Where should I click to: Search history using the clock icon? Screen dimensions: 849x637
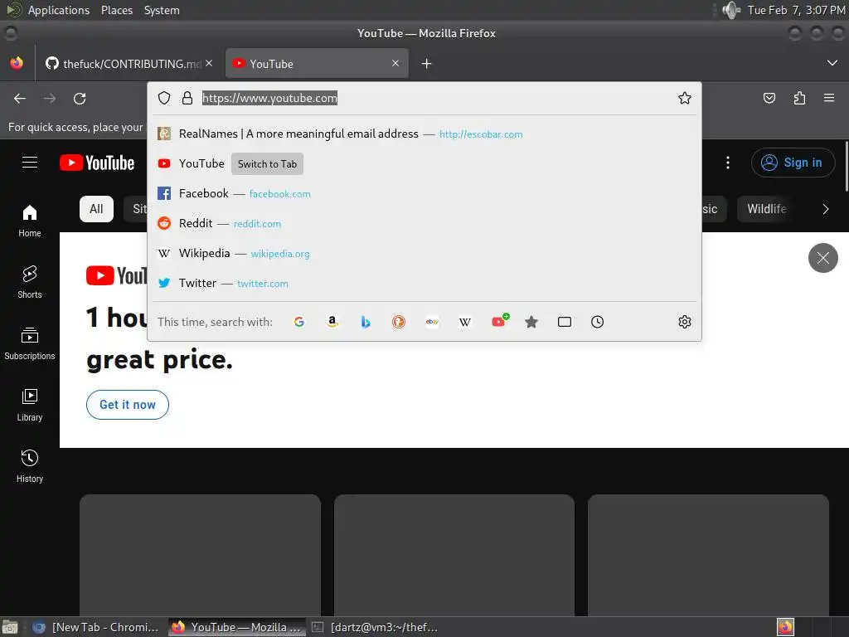(597, 322)
